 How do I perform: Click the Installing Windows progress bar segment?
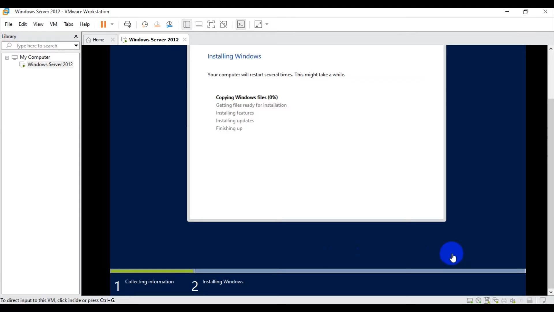360,271
